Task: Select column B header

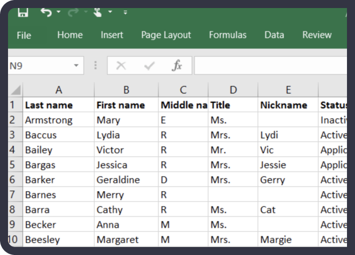Action: 126,90
